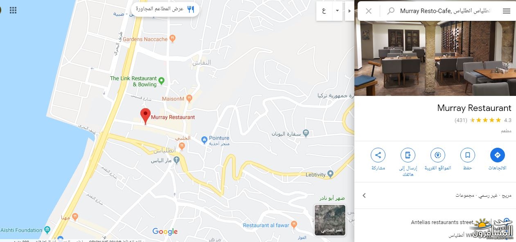Collapse the side panel arrow
The height and width of the screenshot is (242, 516).
[349, 11]
